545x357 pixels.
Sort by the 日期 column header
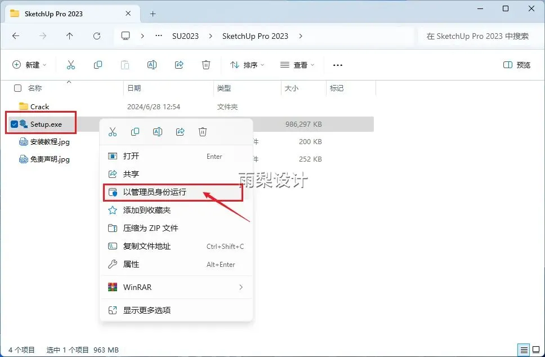point(134,88)
